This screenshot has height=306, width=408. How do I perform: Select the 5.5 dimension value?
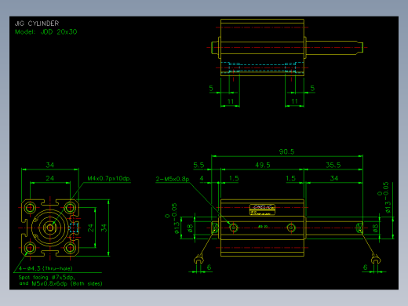coord(199,165)
